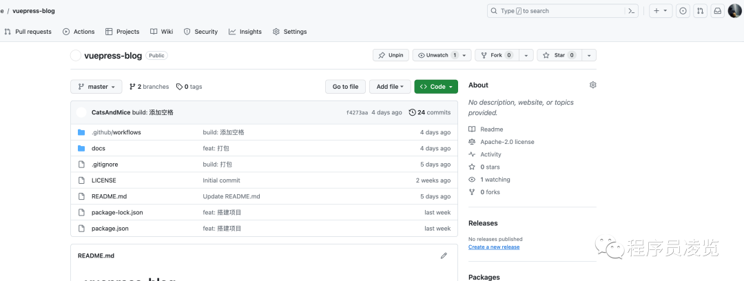Image resolution: width=744 pixels, height=281 pixels.
Task: Open the Wiki tab
Action: (162, 32)
